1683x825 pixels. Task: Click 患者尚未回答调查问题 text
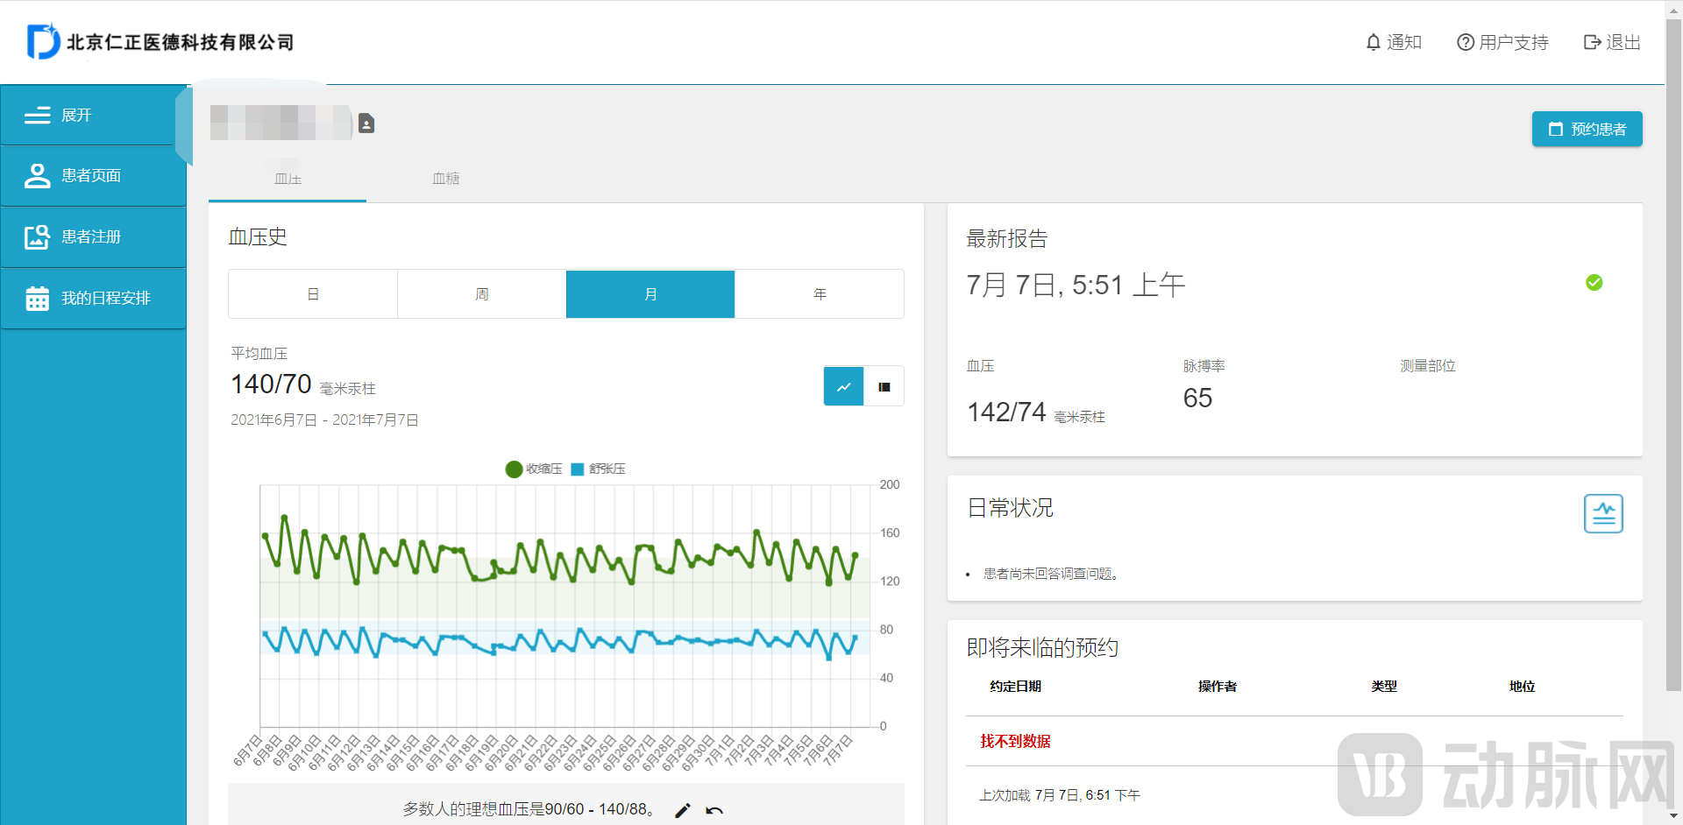(x=1050, y=574)
